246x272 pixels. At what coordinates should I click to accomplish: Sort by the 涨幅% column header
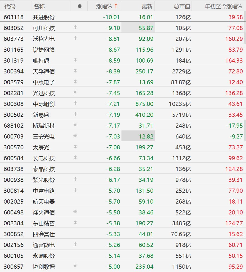pyautogui.click(x=104, y=6)
